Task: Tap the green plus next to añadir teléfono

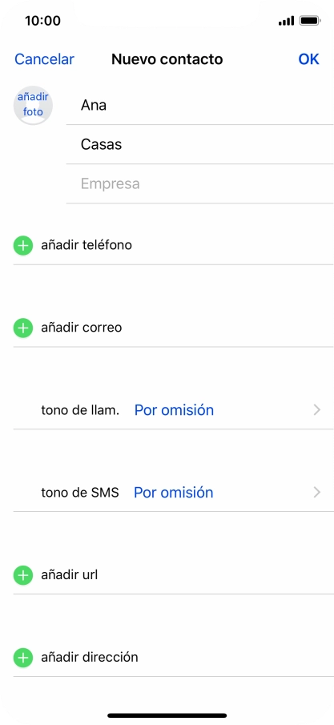Action: [23, 245]
